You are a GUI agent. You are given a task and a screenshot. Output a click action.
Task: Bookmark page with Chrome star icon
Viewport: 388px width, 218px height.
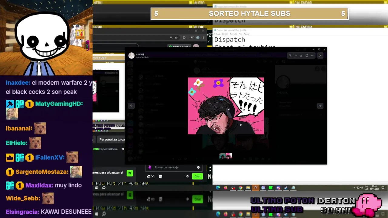click(x=176, y=38)
